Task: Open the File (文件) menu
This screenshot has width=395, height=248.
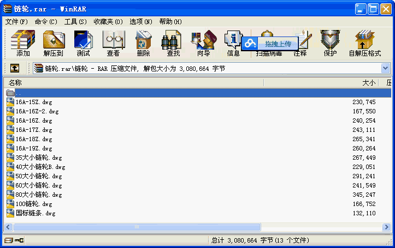Action: click(16, 22)
